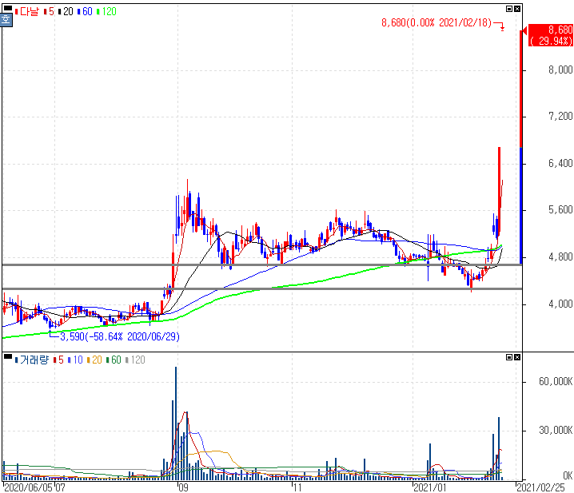Click the 2021/01 date axis label
574x493 pixels.
coord(430,487)
